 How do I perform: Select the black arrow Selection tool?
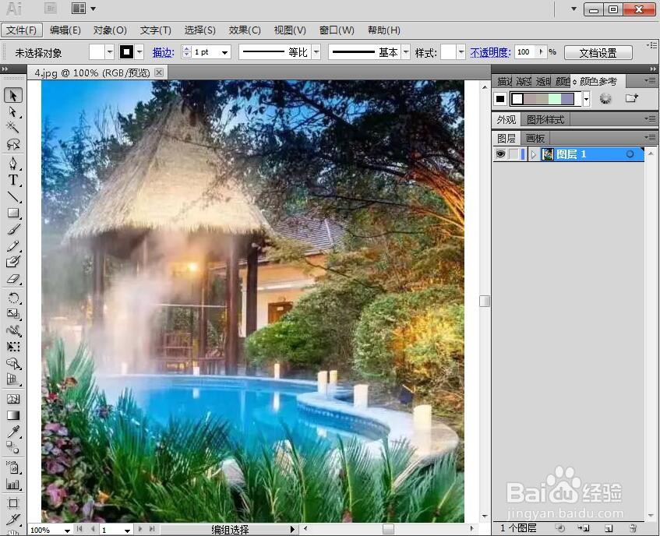[13, 96]
